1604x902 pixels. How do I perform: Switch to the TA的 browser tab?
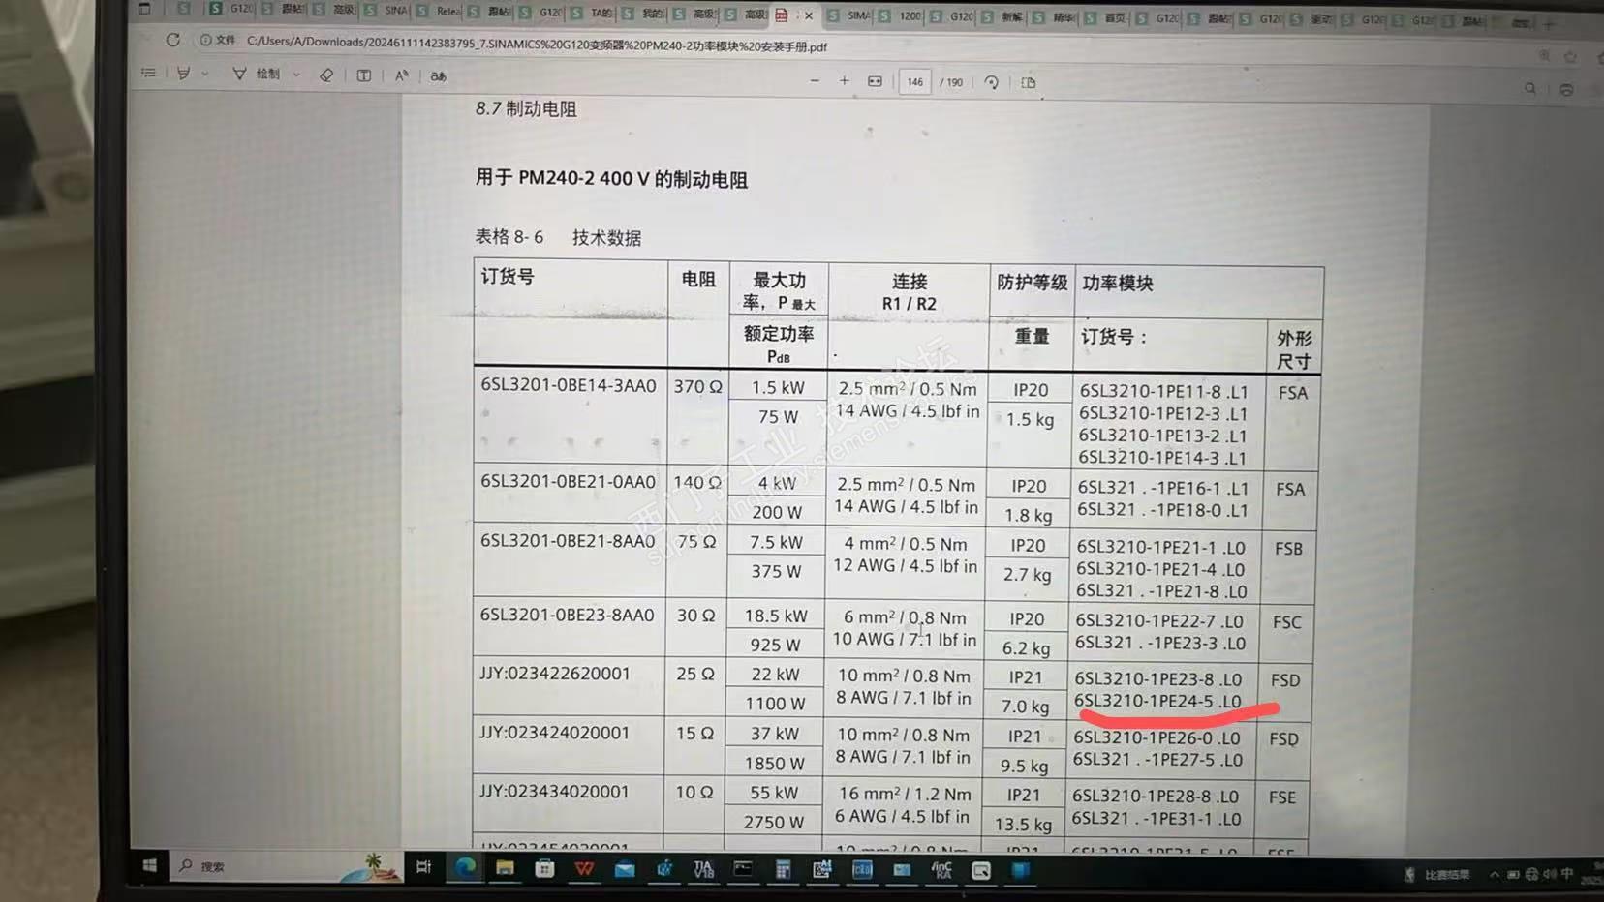592,13
